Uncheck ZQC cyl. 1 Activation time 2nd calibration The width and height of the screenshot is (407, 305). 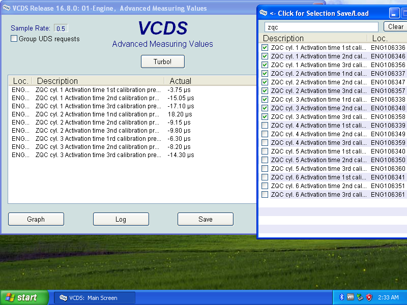[x=265, y=56]
